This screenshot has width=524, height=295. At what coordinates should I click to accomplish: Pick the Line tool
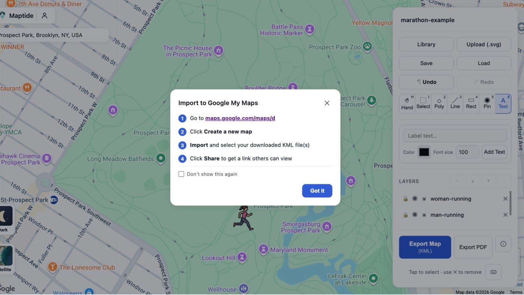click(455, 103)
